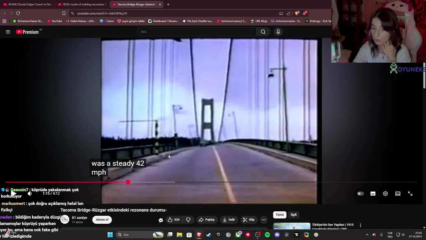Open options for Türkiye'nin Dev Yapıları video

(360, 226)
